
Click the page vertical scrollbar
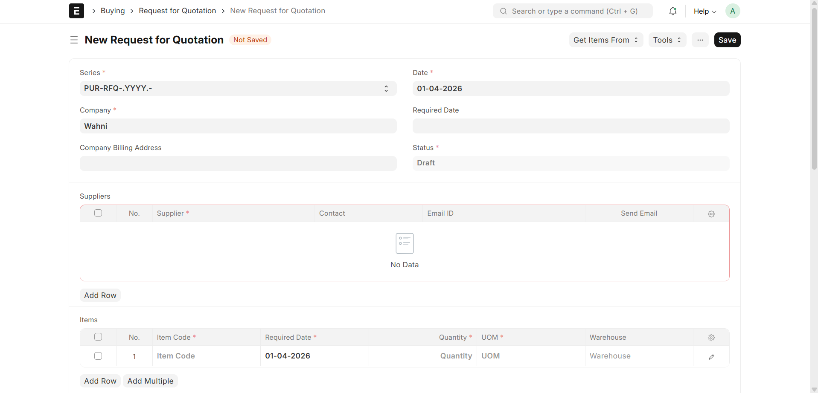tap(814, 90)
